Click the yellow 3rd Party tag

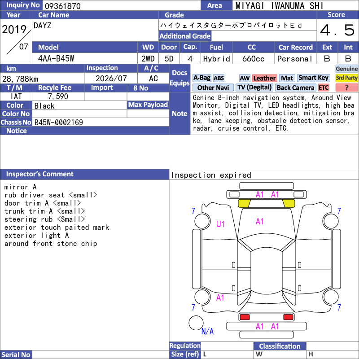(x=346, y=78)
